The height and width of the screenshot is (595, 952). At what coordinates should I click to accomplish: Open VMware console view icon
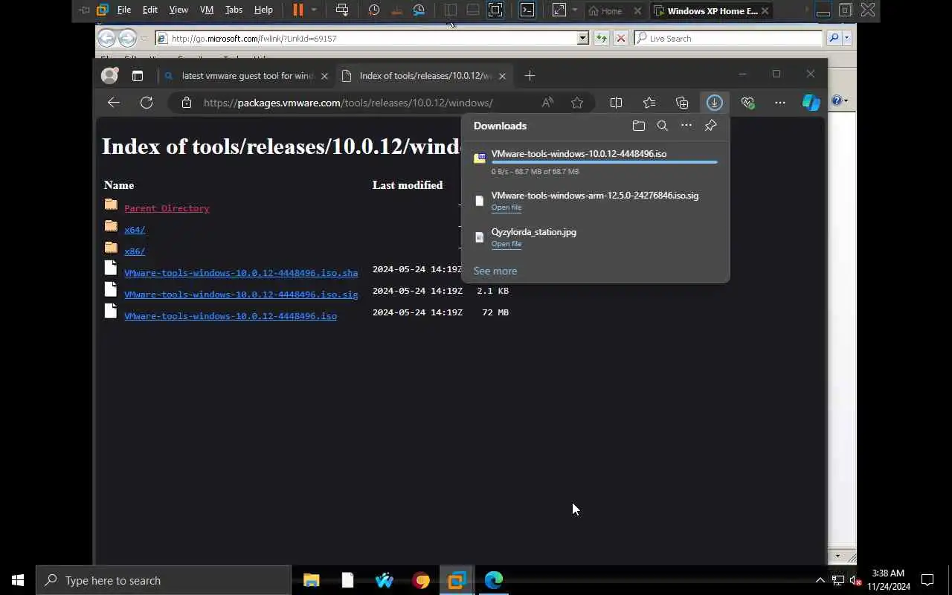(527, 10)
